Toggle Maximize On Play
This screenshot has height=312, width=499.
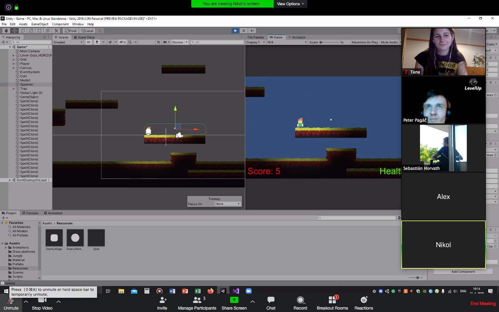pyautogui.click(x=365, y=42)
